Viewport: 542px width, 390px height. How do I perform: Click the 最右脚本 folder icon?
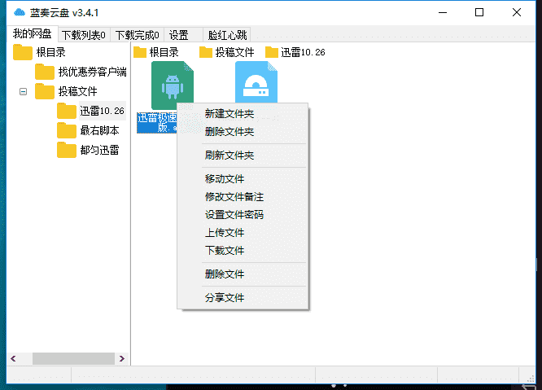pyautogui.click(x=67, y=130)
